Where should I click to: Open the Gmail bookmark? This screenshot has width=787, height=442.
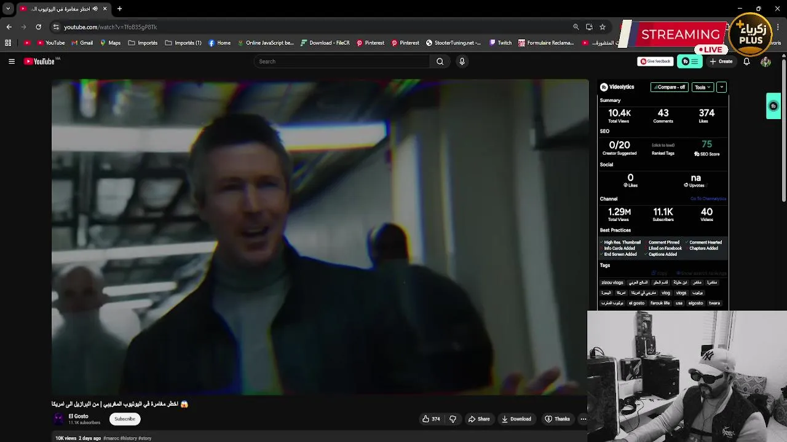[82, 43]
